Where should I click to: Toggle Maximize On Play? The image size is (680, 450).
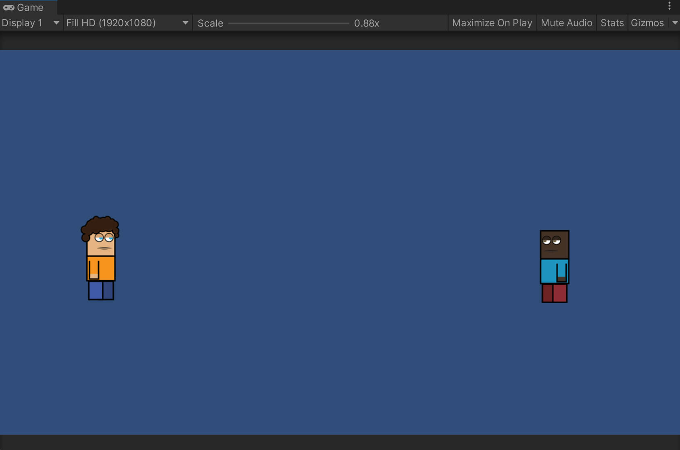pyautogui.click(x=492, y=23)
